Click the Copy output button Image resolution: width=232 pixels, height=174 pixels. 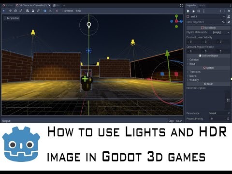[171, 121]
